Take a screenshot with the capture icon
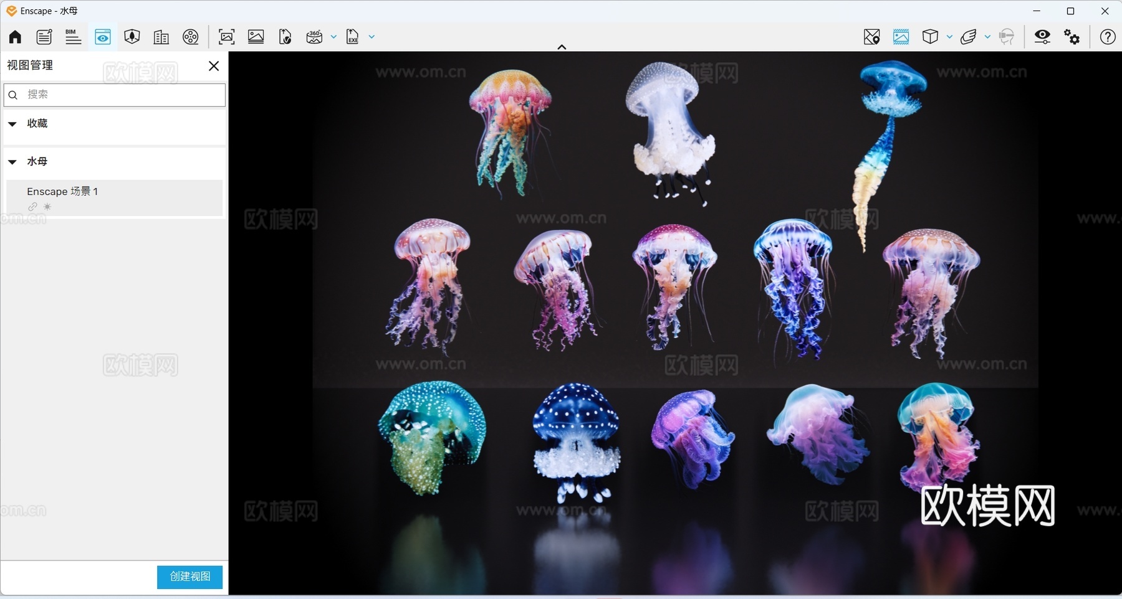1122x599 pixels. coord(226,37)
